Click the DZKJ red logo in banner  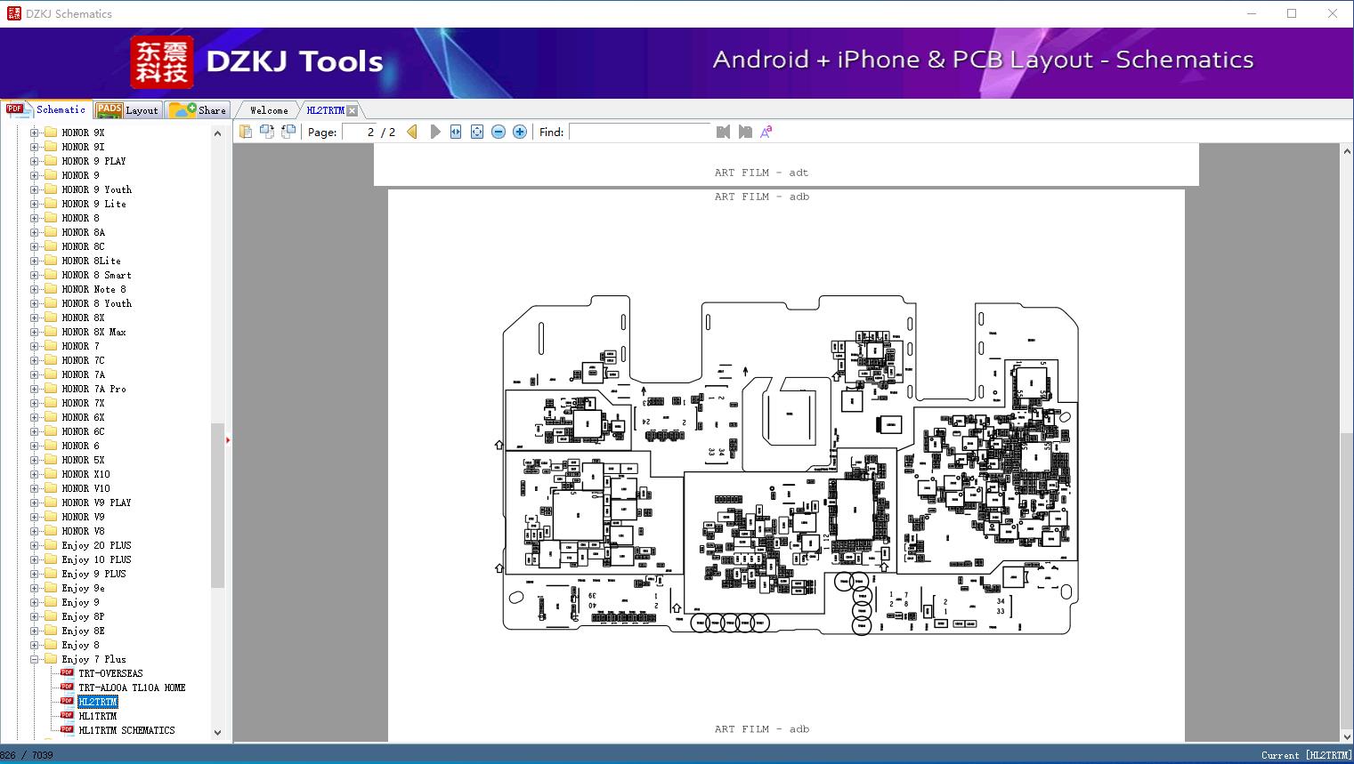tap(162, 62)
